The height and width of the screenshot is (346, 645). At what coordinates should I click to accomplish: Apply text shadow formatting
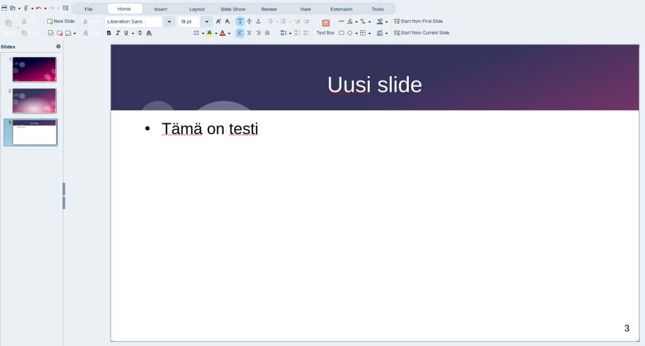[149, 33]
